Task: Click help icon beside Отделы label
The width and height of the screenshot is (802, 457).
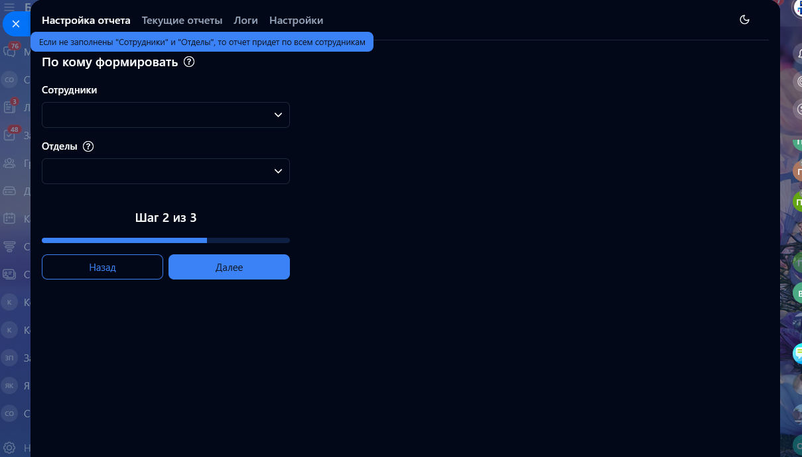Action: (x=88, y=146)
